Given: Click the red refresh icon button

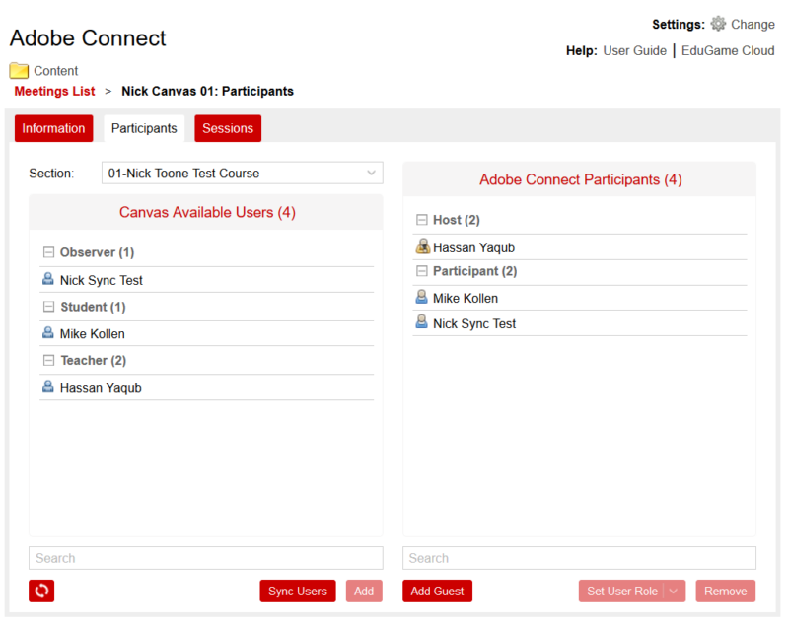Looking at the screenshot, I should [x=41, y=591].
